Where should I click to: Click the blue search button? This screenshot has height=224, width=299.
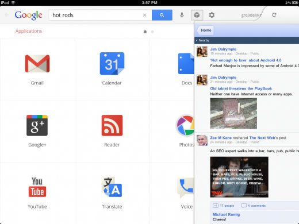pos(162,15)
